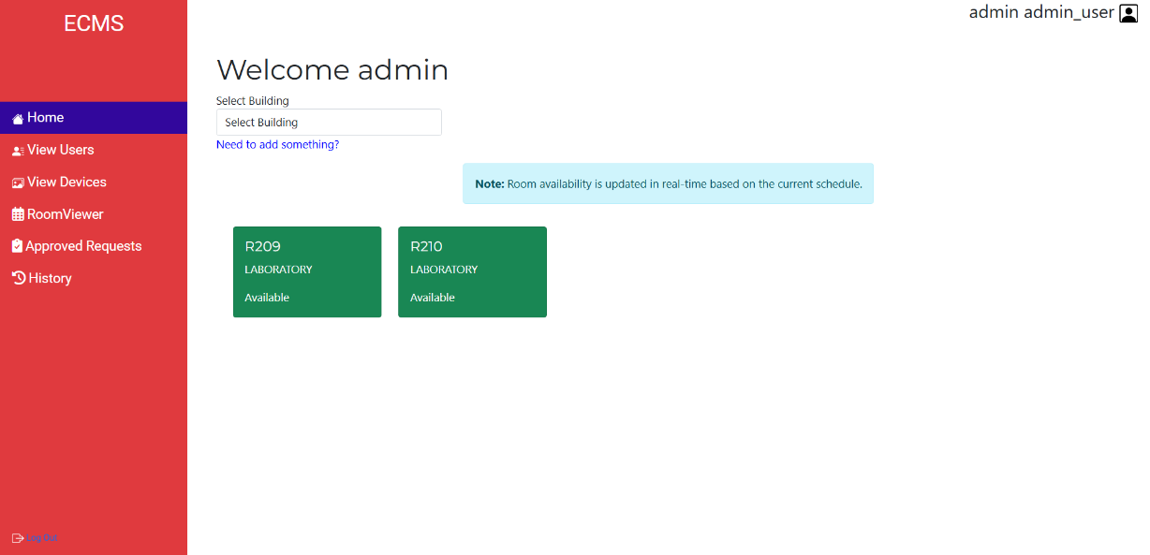The image size is (1150, 555).
Task: Click the Home house icon in sidebar
Action: tap(18, 119)
